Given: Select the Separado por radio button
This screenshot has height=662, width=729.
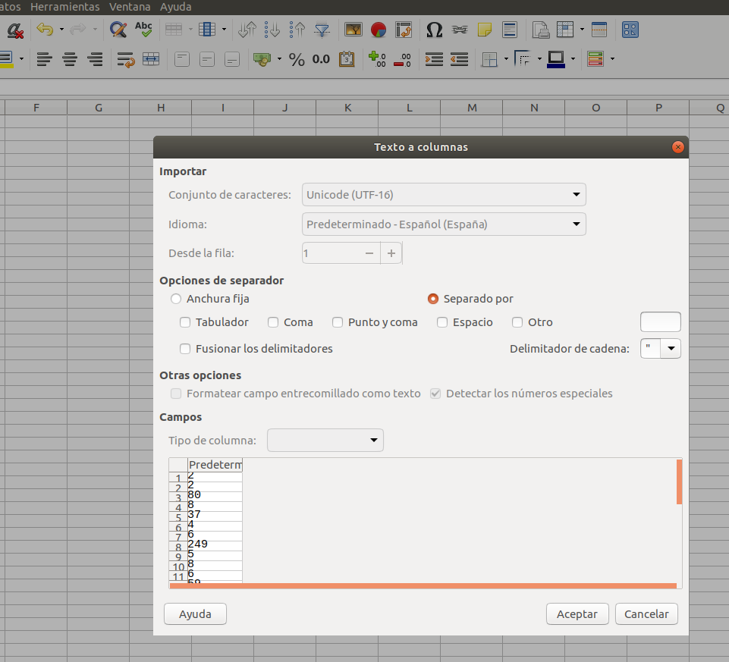Looking at the screenshot, I should (x=433, y=299).
